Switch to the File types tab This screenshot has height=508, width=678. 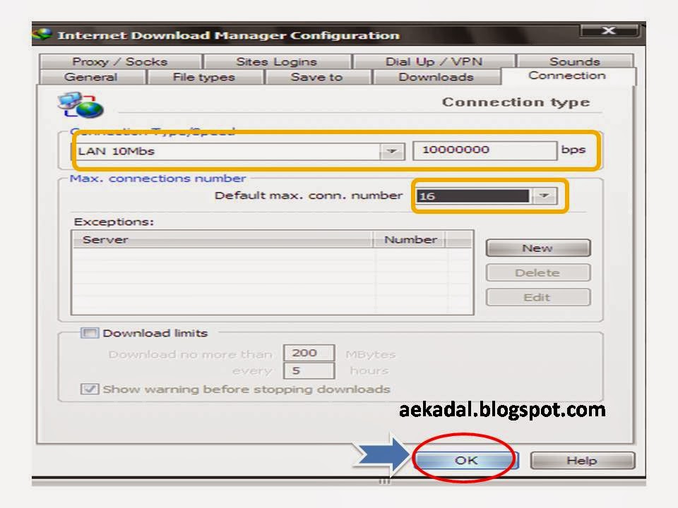pyautogui.click(x=203, y=77)
